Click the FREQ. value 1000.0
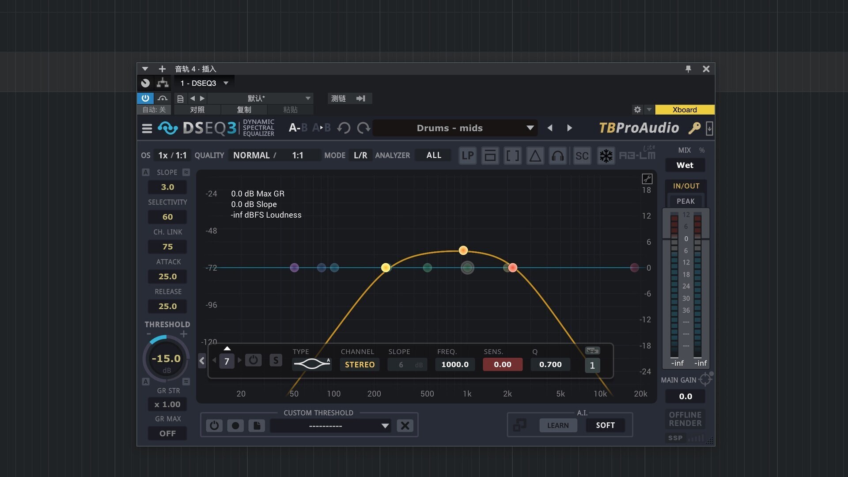This screenshot has width=848, height=477. (455, 364)
